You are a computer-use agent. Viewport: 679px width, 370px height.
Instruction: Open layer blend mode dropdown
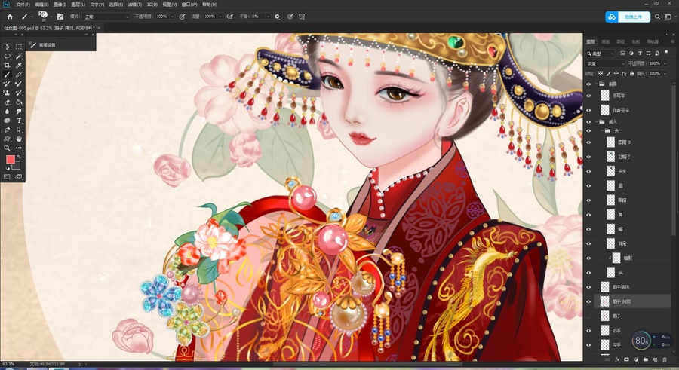click(605, 63)
